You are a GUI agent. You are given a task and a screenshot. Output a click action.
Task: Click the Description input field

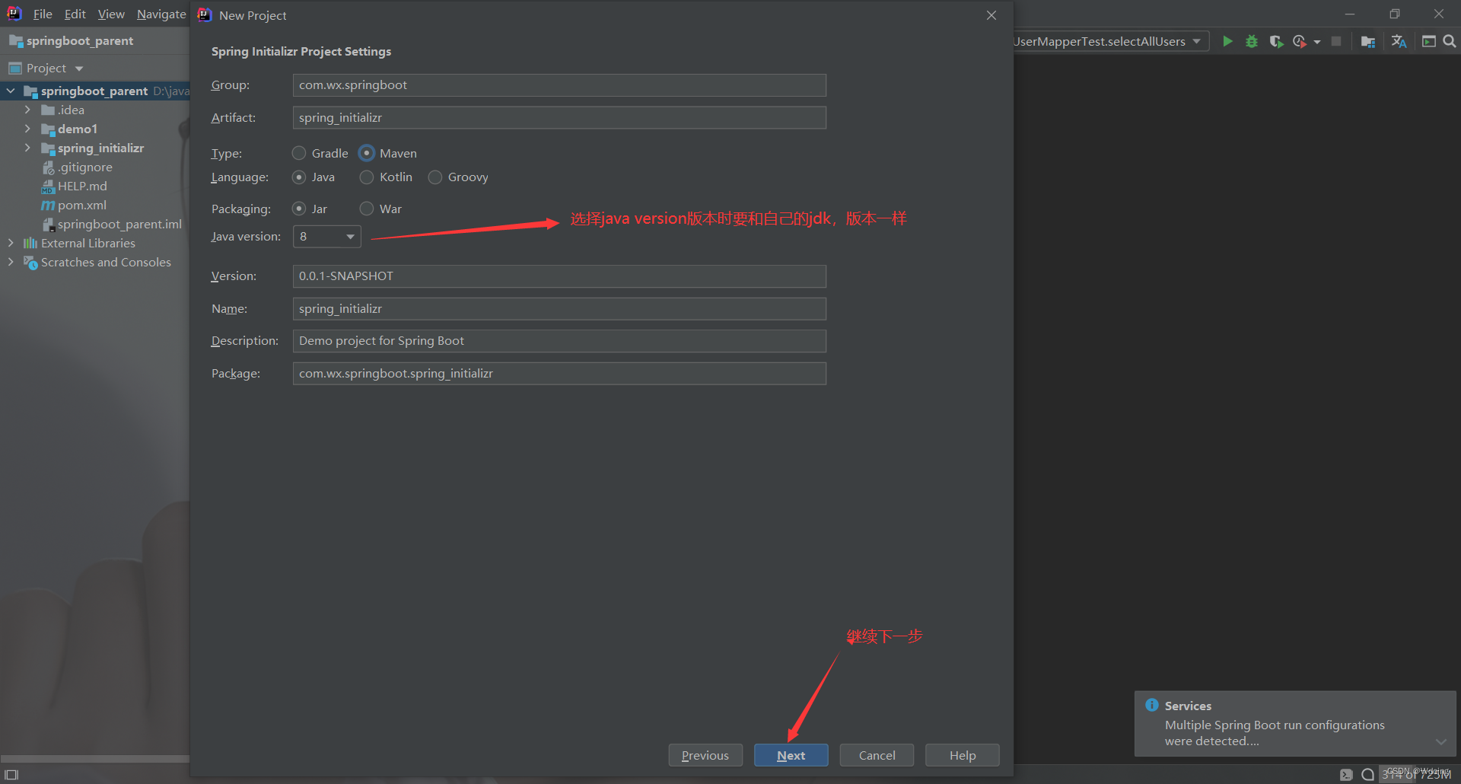(x=559, y=341)
